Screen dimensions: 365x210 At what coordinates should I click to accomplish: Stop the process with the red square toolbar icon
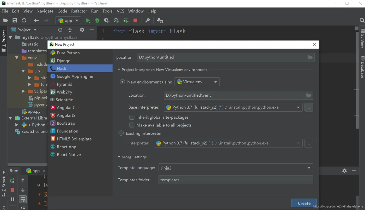click(x=135, y=20)
